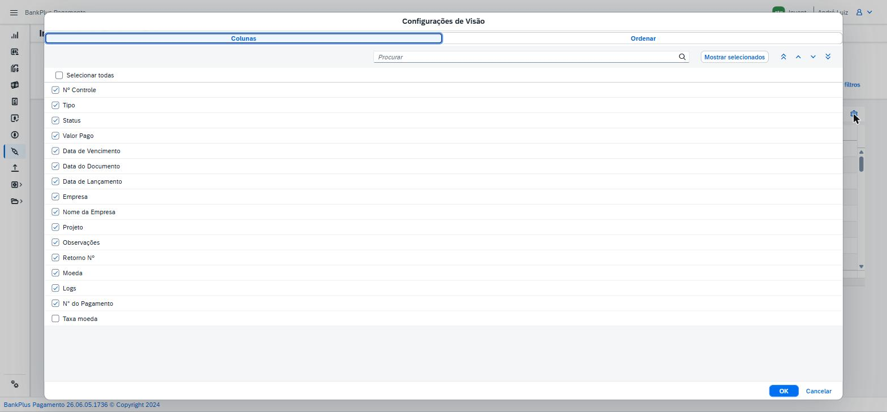
Task: Open the building with dollar sidebar icon
Action: (x=15, y=68)
